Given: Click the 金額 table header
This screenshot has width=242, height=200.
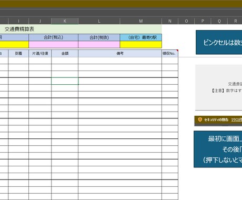Looking at the screenshot, I should pyautogui.click(x=65, y=54).
